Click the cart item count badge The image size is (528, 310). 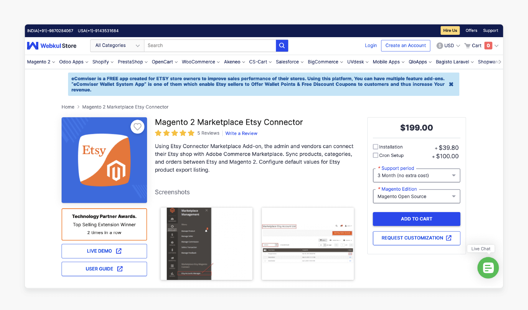click(488, 45)
